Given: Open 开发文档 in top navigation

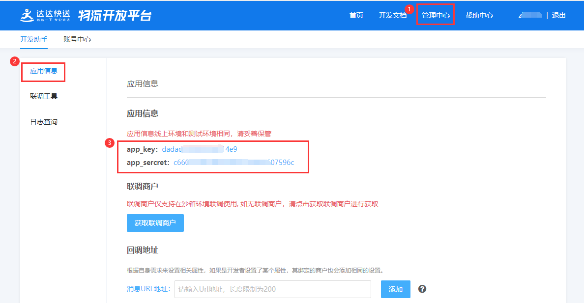Looking at the screenshot, I should tap(393, 15).
